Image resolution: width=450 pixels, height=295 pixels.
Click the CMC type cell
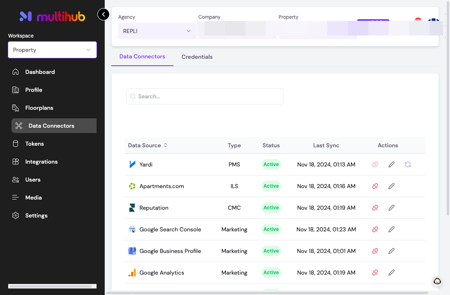point(234,208)
